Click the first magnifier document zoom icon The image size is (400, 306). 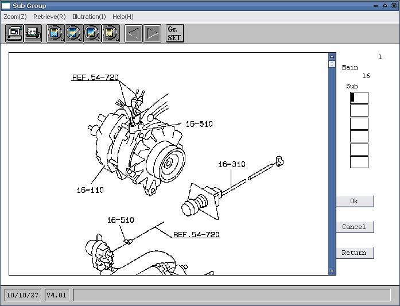(x=56, y=33)
